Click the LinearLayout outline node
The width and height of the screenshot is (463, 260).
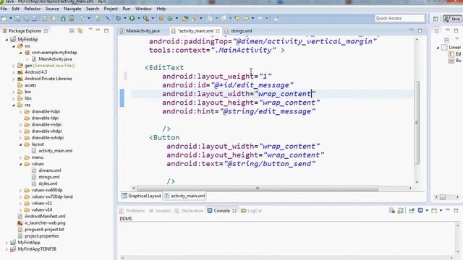click(451, 47)
